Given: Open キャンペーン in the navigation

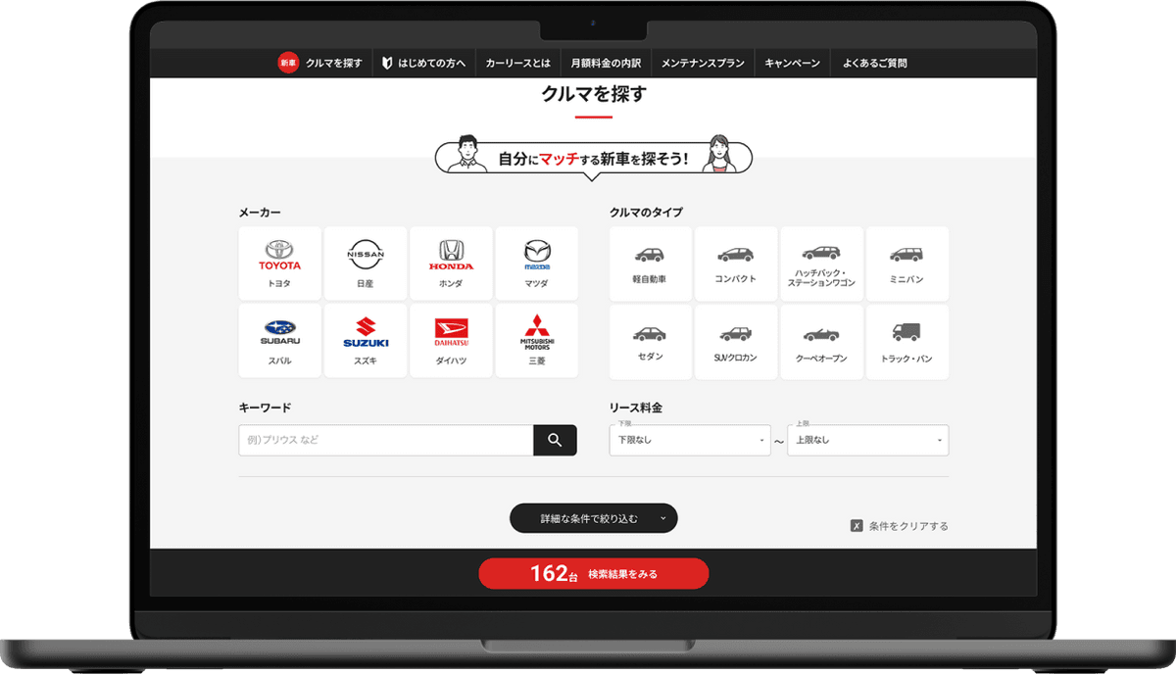Looking at the screenshot, I should [793, 64].
